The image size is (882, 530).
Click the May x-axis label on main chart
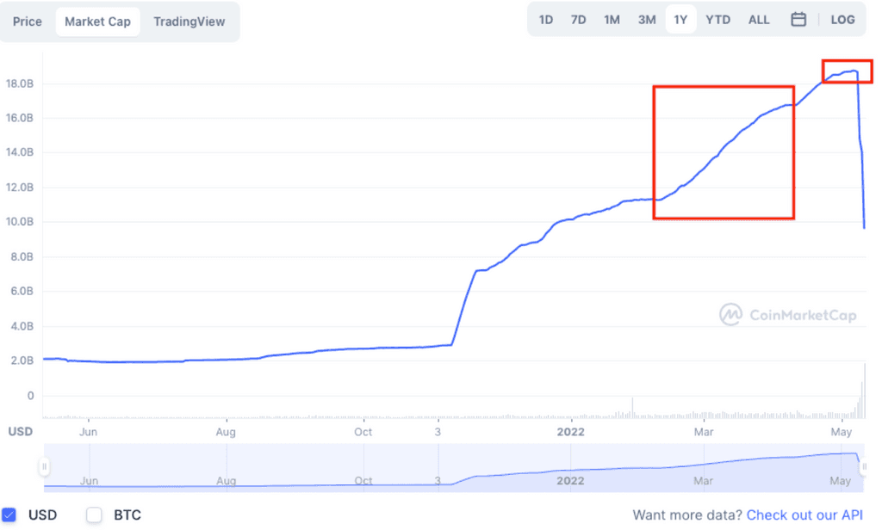tap(842, 432)
